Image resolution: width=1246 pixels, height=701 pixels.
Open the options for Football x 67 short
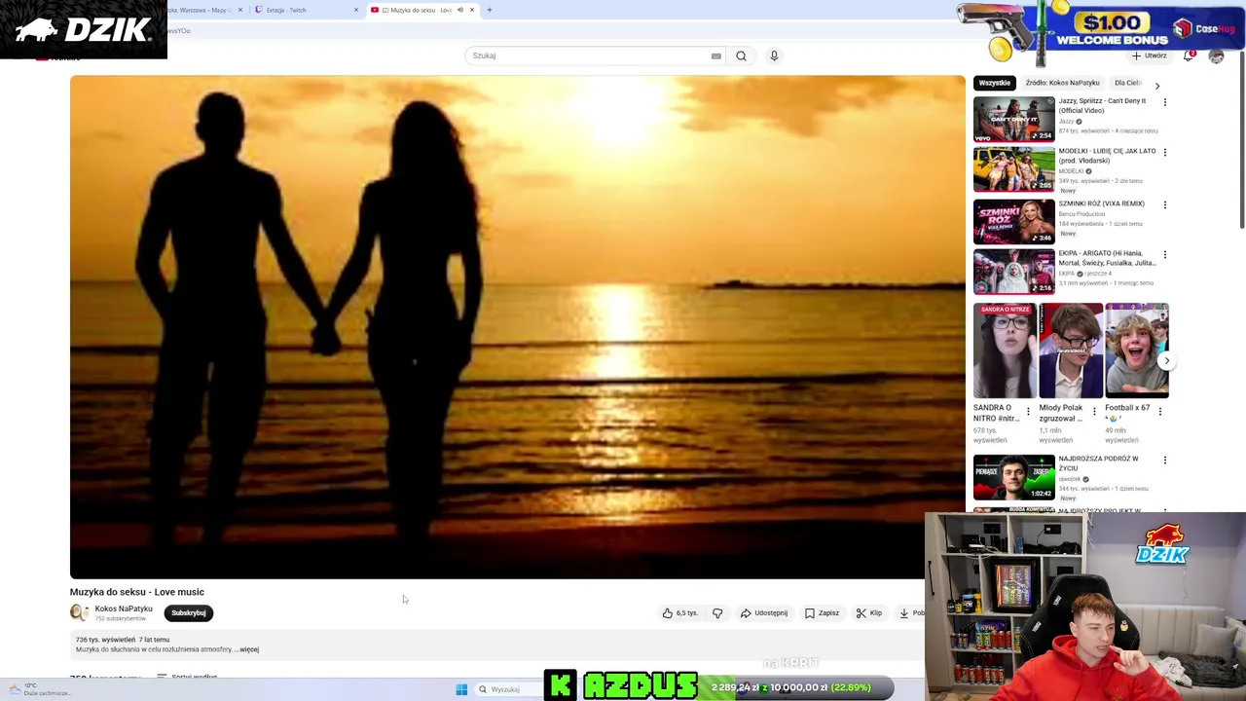pyautogui.click(x=1159, y=411)
